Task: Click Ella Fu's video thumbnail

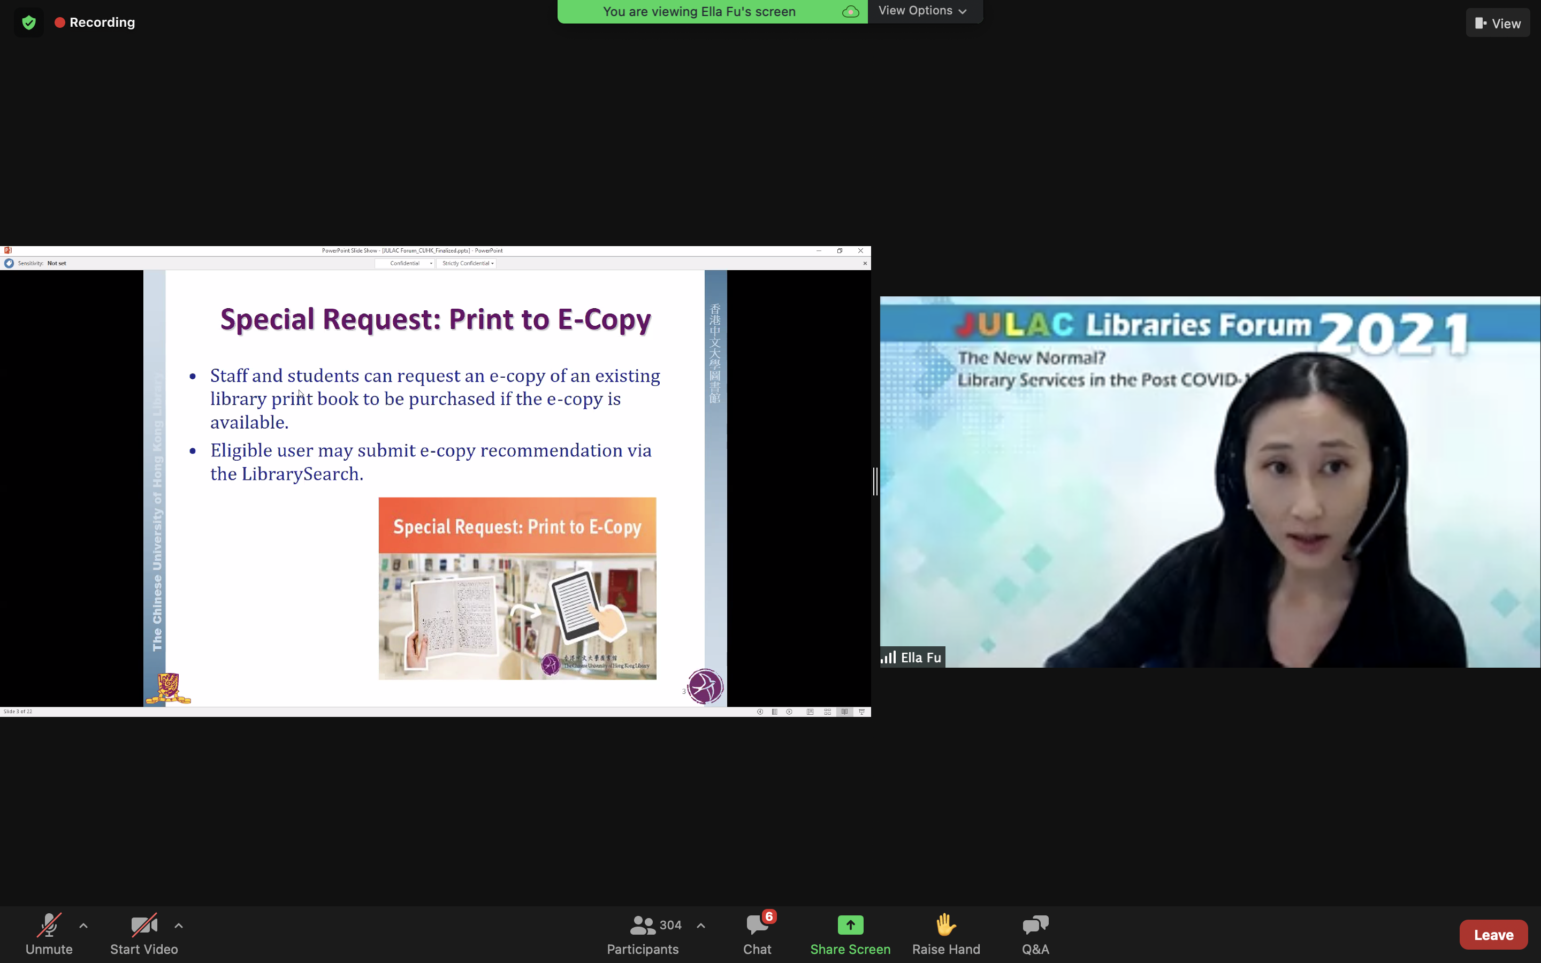Action: (1210, 481)
